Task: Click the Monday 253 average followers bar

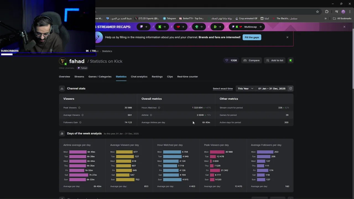Action: tap(265, 152)
